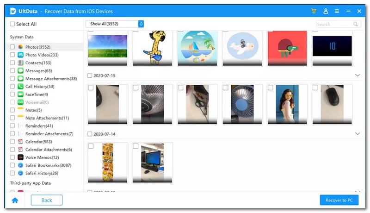Click Recover to PC button
Image resolution: width=370 pixels, height=213 pixels.
(339, 200)
